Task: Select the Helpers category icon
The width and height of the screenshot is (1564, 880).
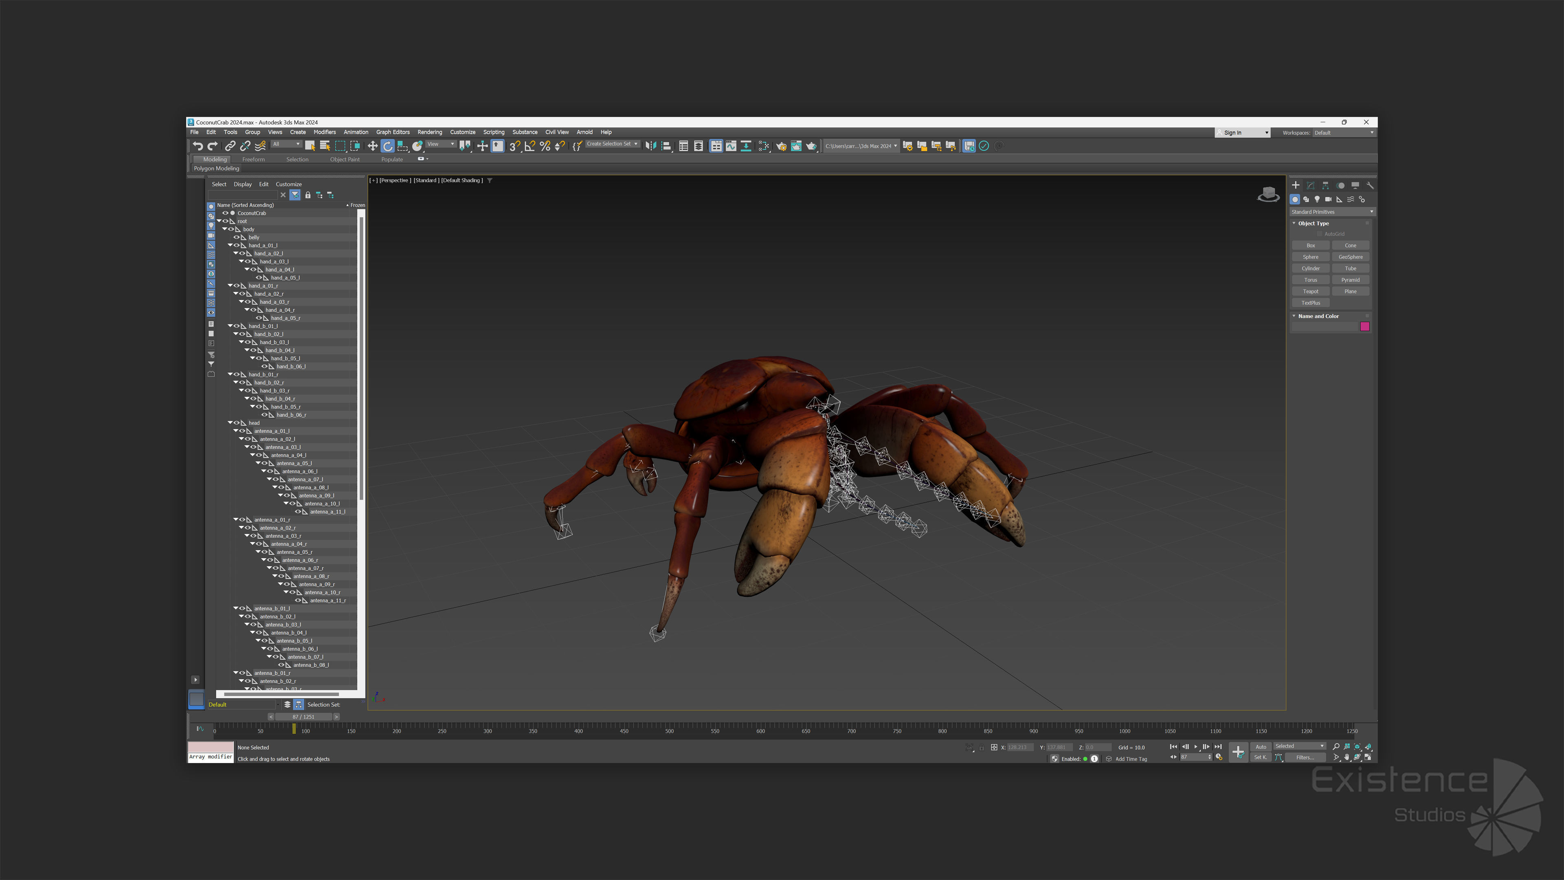Action: point(1339,199)
